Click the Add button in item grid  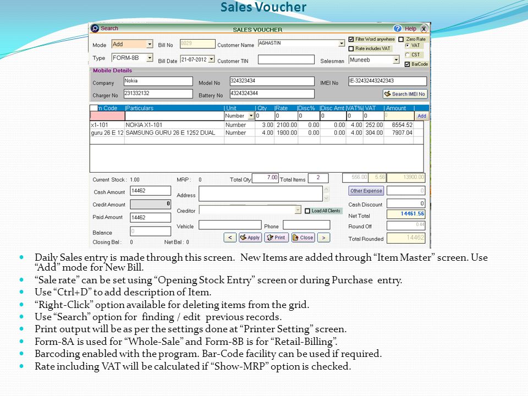[422, 116]
